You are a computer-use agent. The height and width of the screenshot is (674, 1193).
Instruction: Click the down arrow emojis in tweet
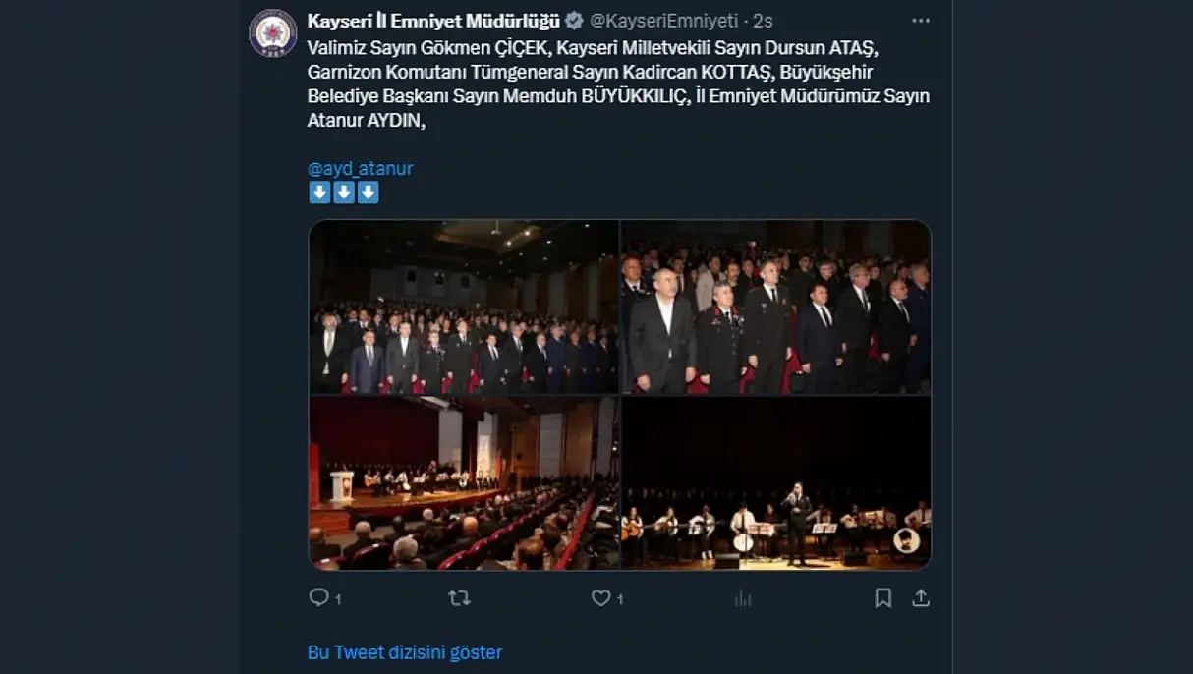344,193
